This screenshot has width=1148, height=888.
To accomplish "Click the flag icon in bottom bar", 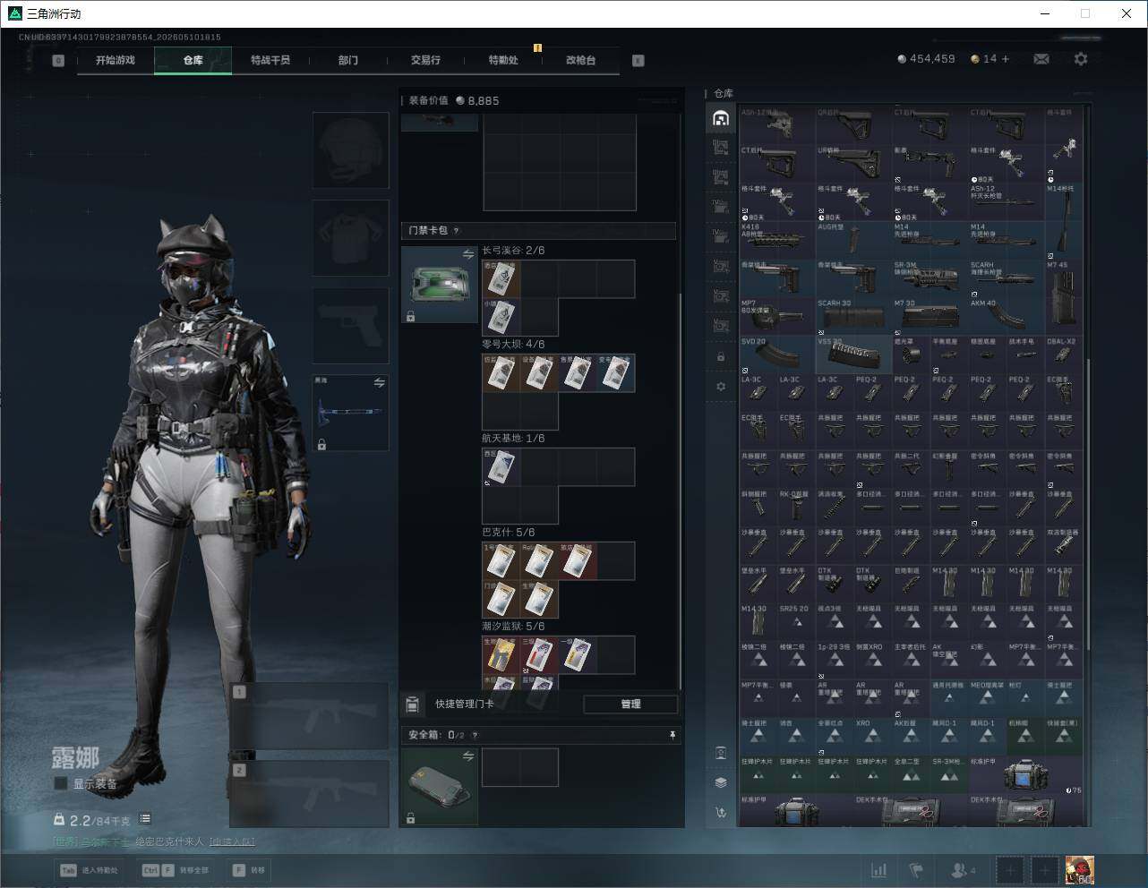I will click(x=916, y=870).
